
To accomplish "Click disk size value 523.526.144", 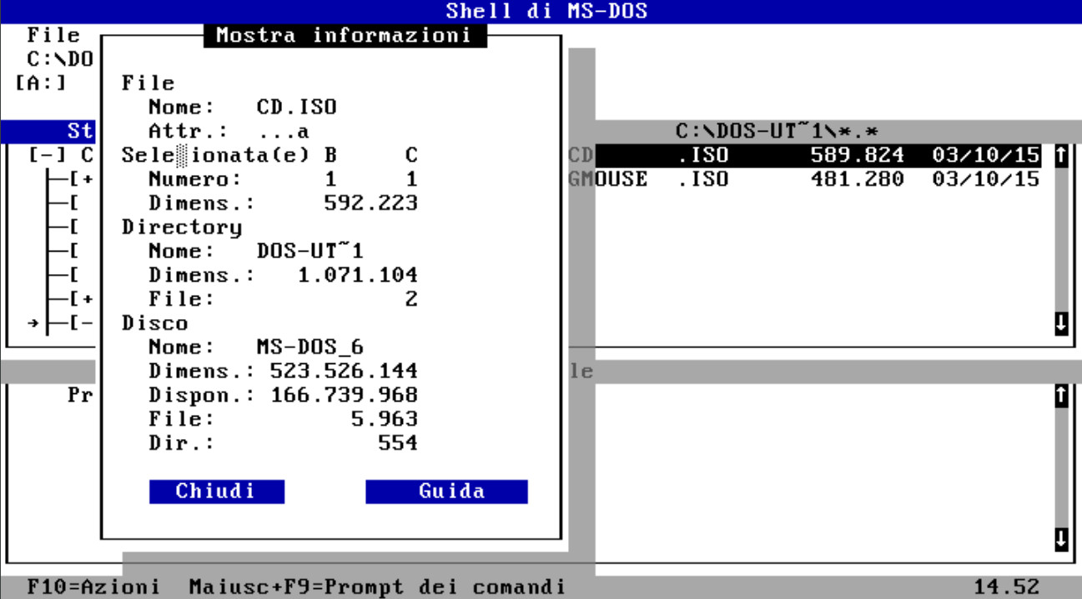I will [x=344, y=372].
